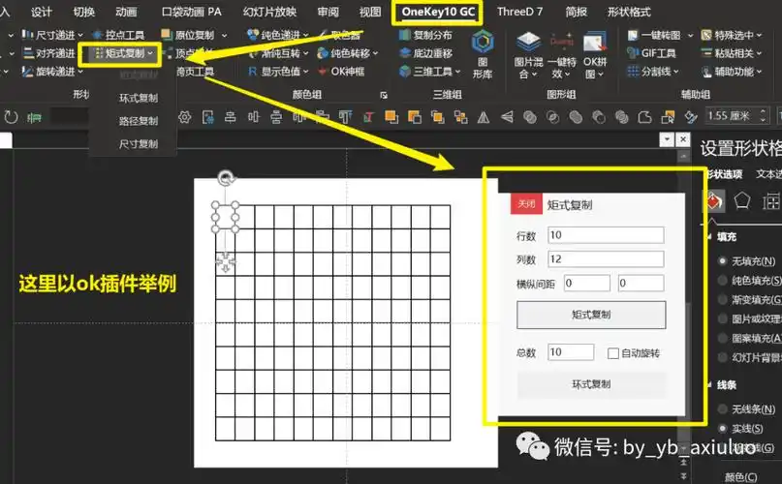The height and width of the screenshot is (484, 782).
Task: Open the 形状格式 shape format tab
Action: point(629,12)
